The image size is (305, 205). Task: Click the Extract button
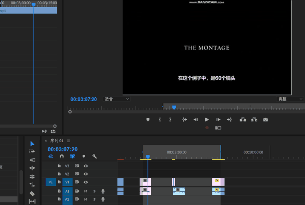(254, 120)
